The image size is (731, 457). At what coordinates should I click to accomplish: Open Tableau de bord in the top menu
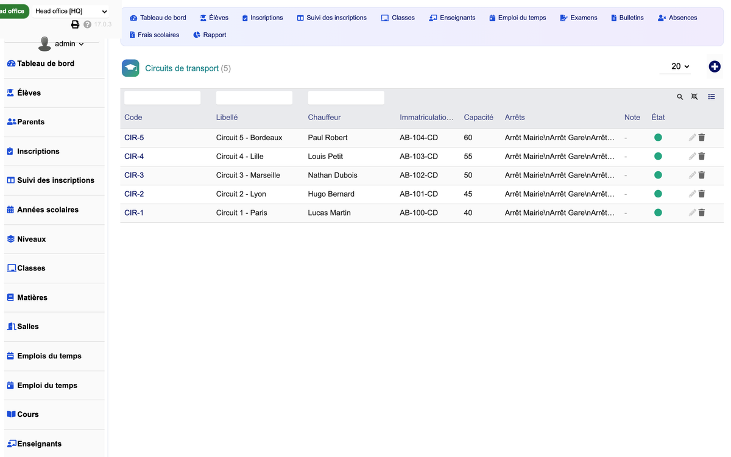(158, 18)
